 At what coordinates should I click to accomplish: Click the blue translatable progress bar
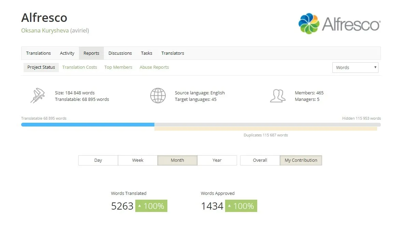coord(88,125)
